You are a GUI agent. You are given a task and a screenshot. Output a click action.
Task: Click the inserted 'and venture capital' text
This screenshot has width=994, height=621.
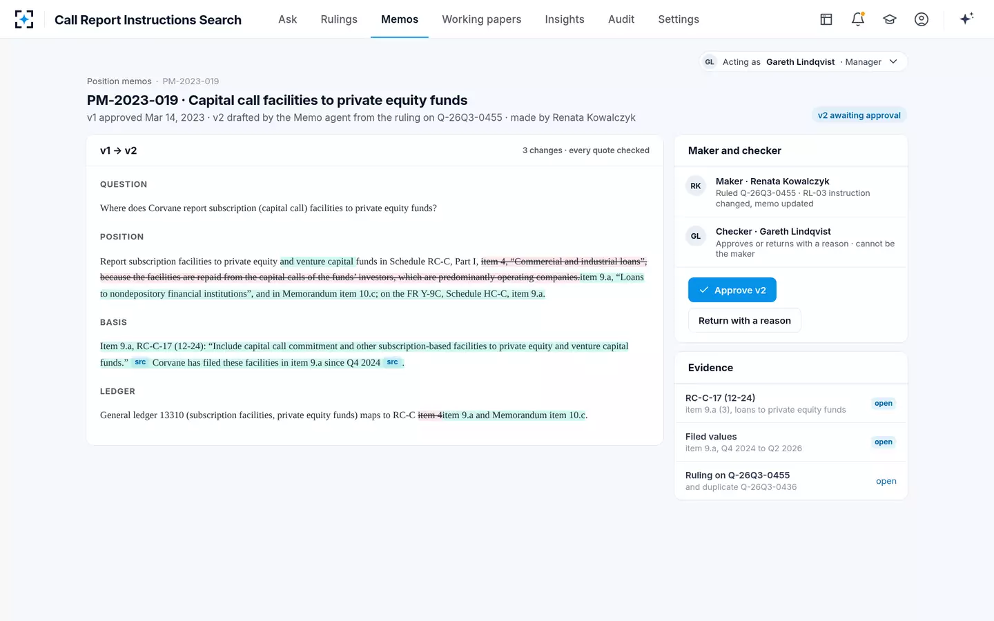(317, 262)
